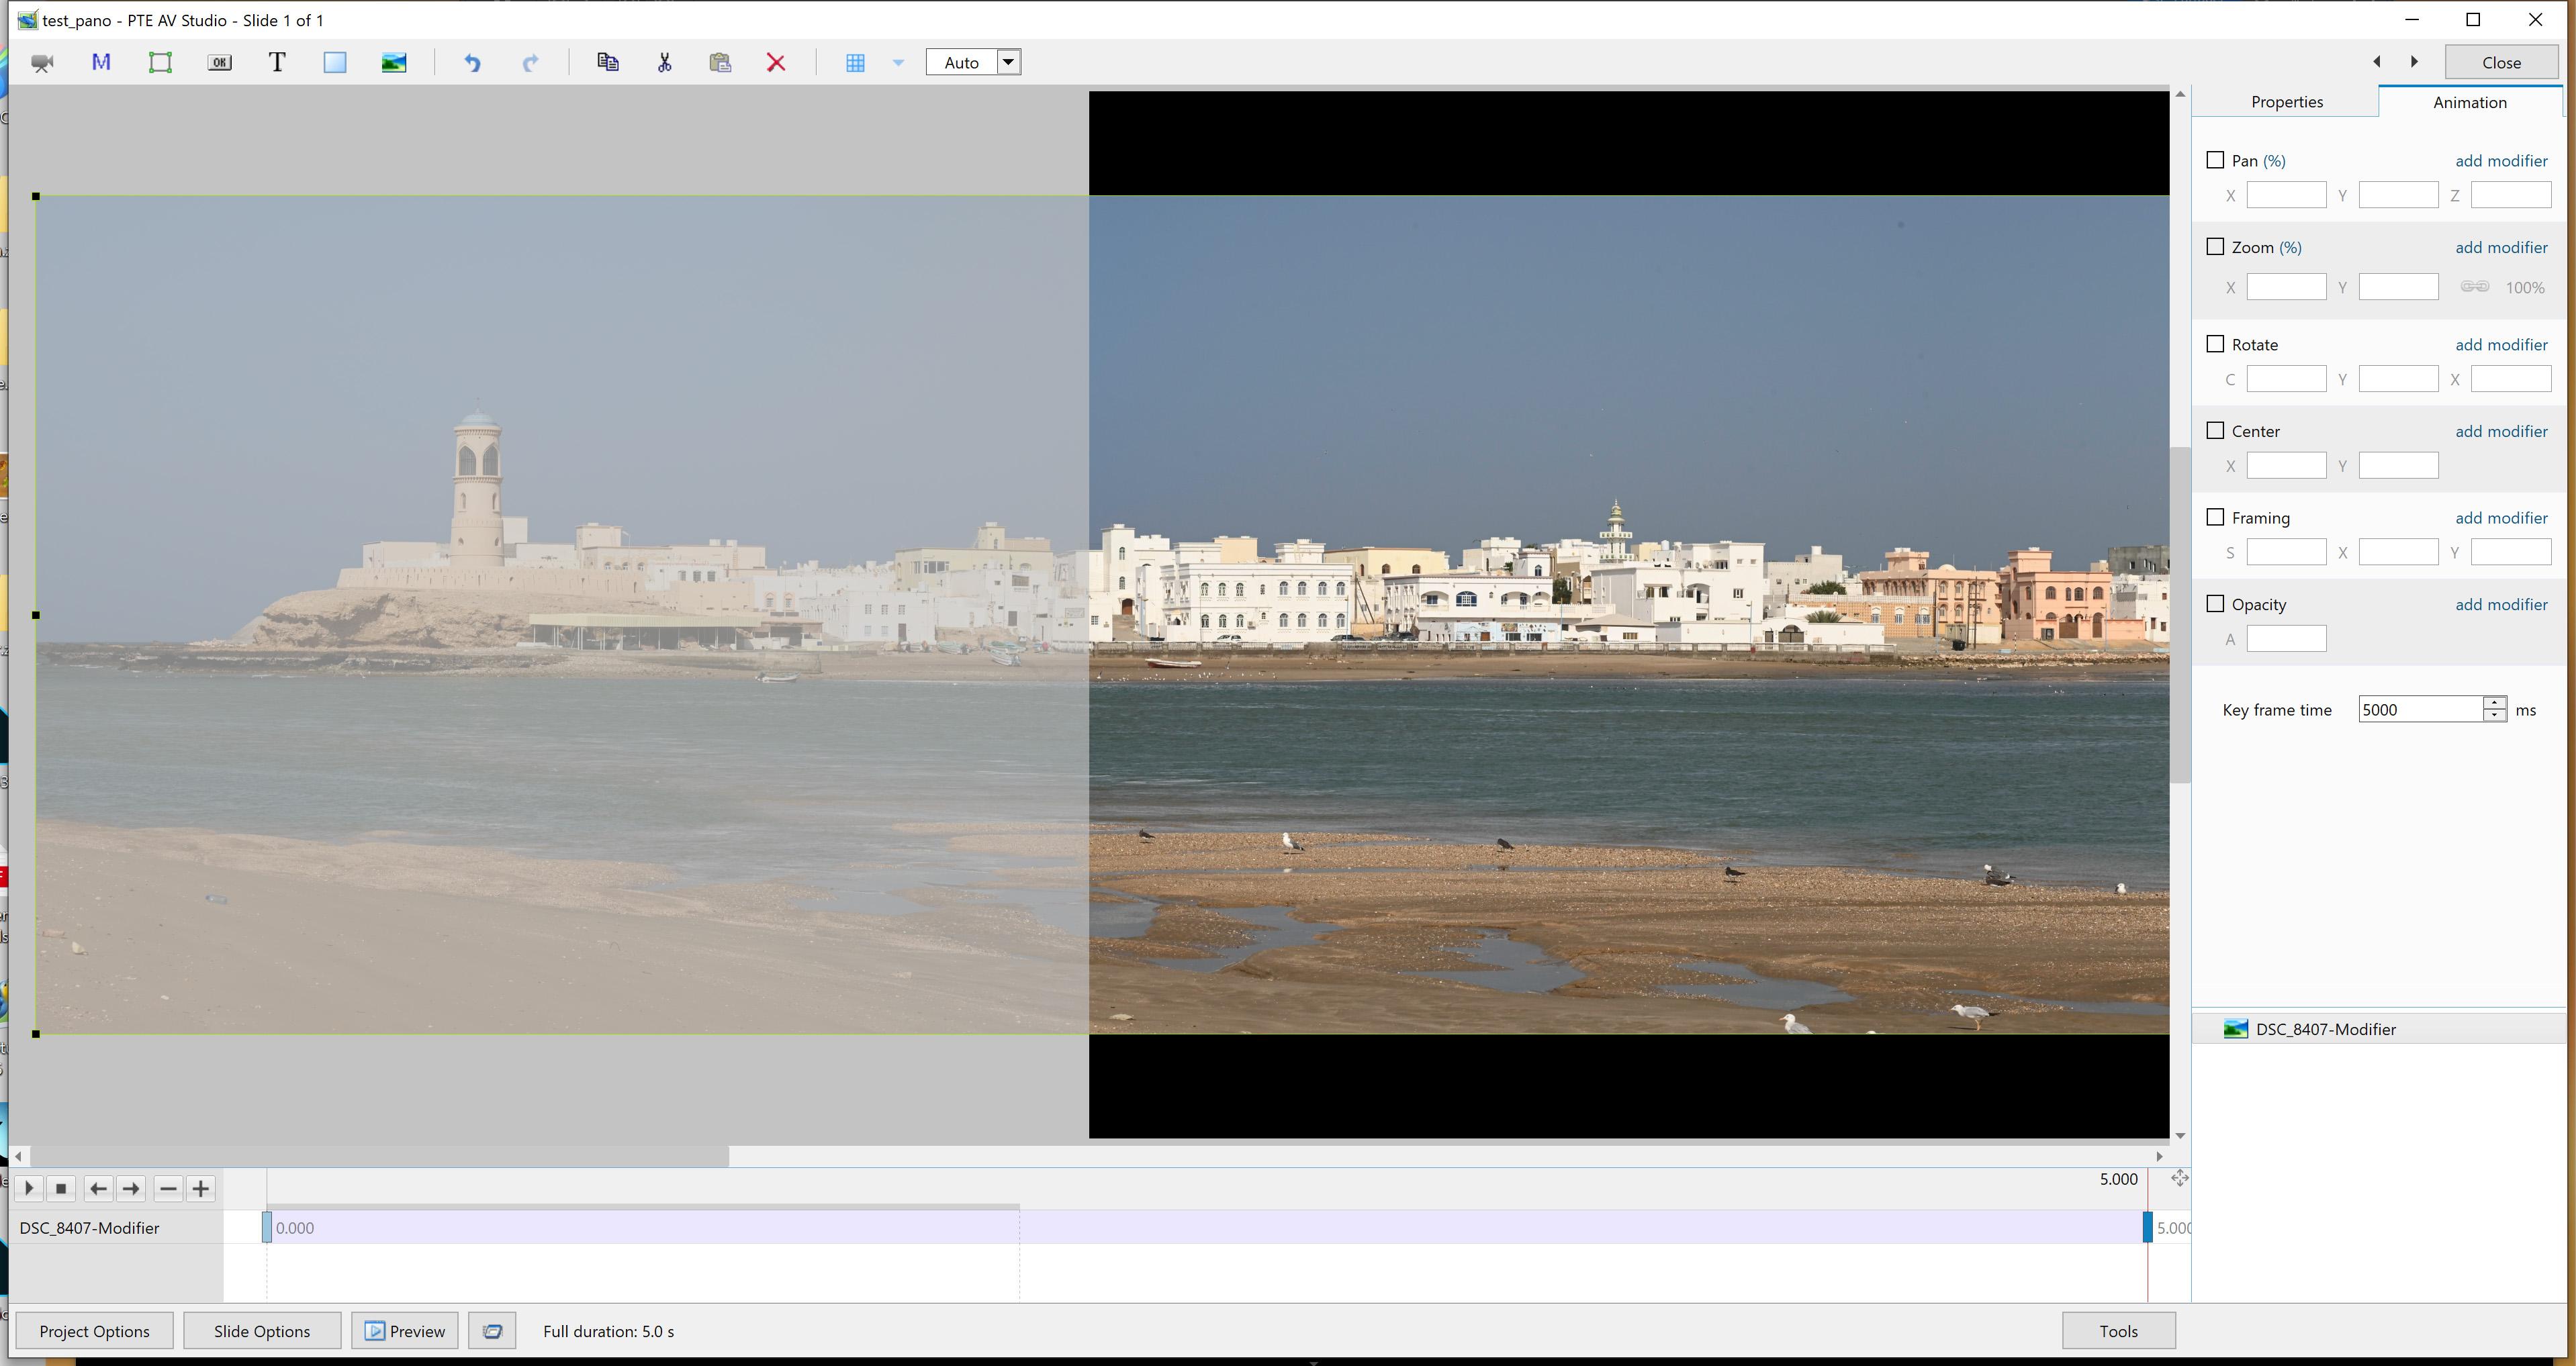The image size is (2576, 1366).
Task: Select the Text tool T icon
Action: [x=277, y=63]
